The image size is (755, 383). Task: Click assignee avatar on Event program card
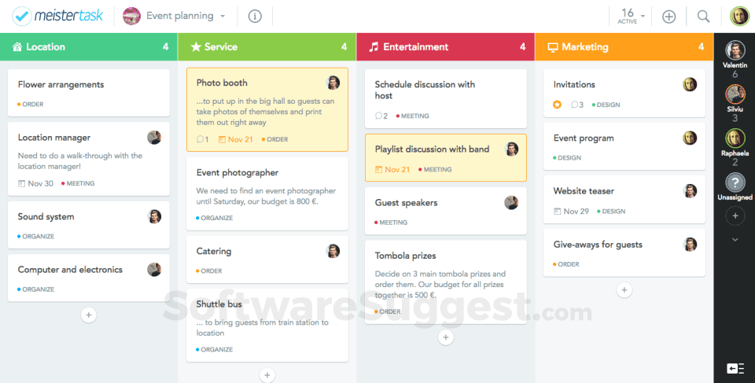pyautogui.click(x=690, y=138)
